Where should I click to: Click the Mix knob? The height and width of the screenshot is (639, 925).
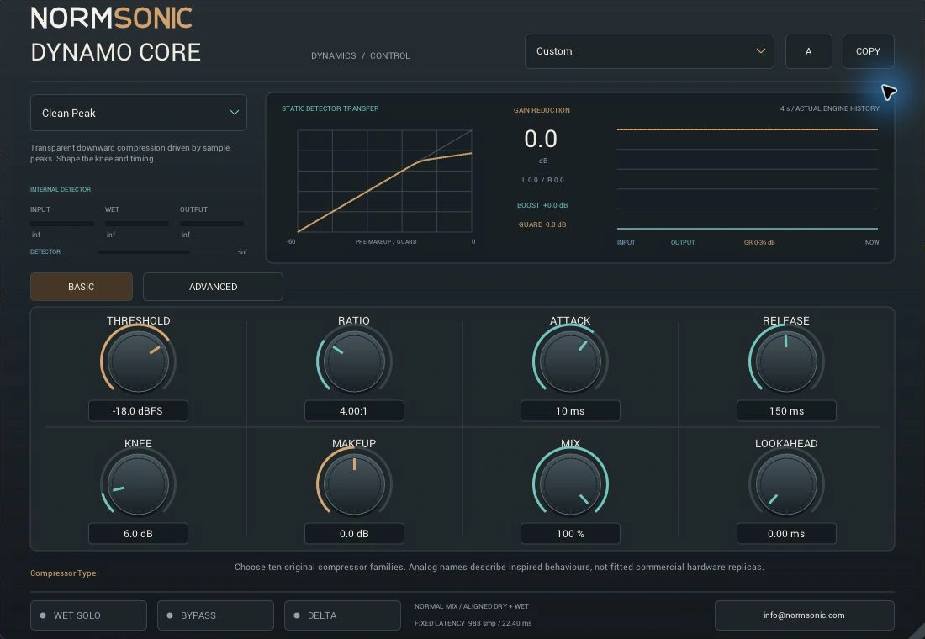tap(570, 483)
